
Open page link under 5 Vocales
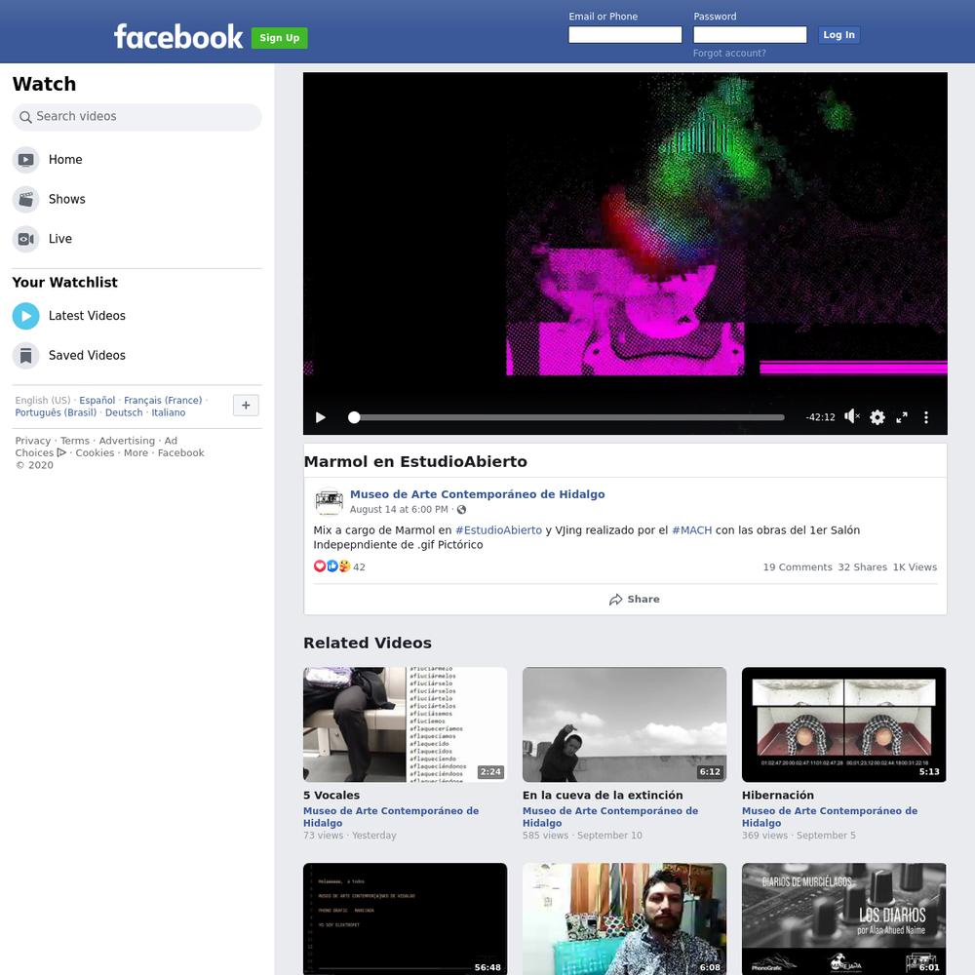click(391, 817)
